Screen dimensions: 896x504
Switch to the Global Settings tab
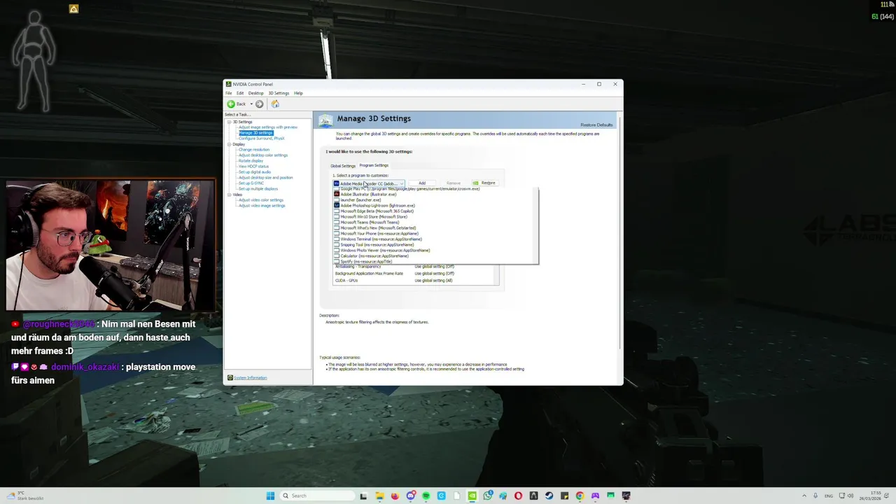tap(343, 166)
